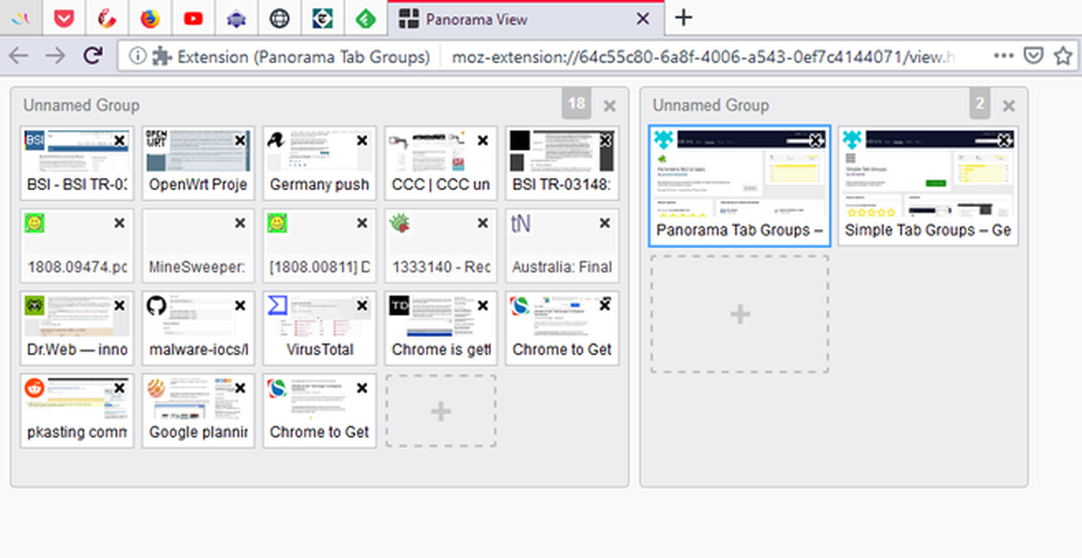Add new tab in the 2-tab group
This screenshot has height=558, width=1082.
click(739, 314)
